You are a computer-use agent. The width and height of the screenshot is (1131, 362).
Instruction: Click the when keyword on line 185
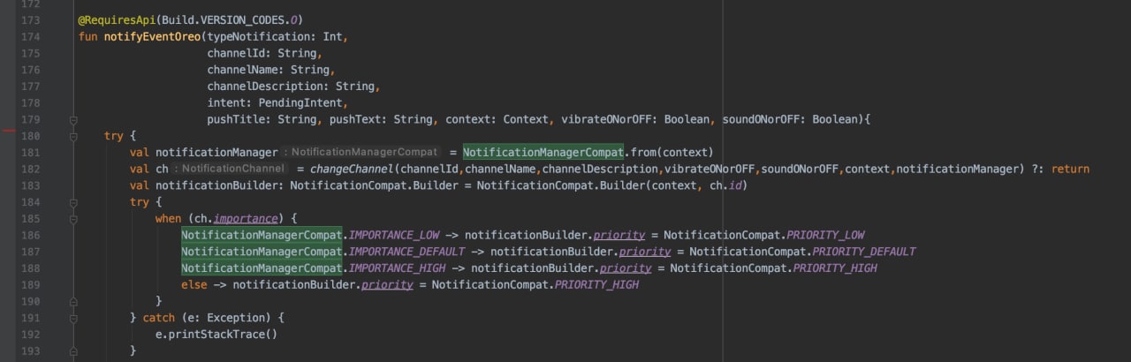168,218
